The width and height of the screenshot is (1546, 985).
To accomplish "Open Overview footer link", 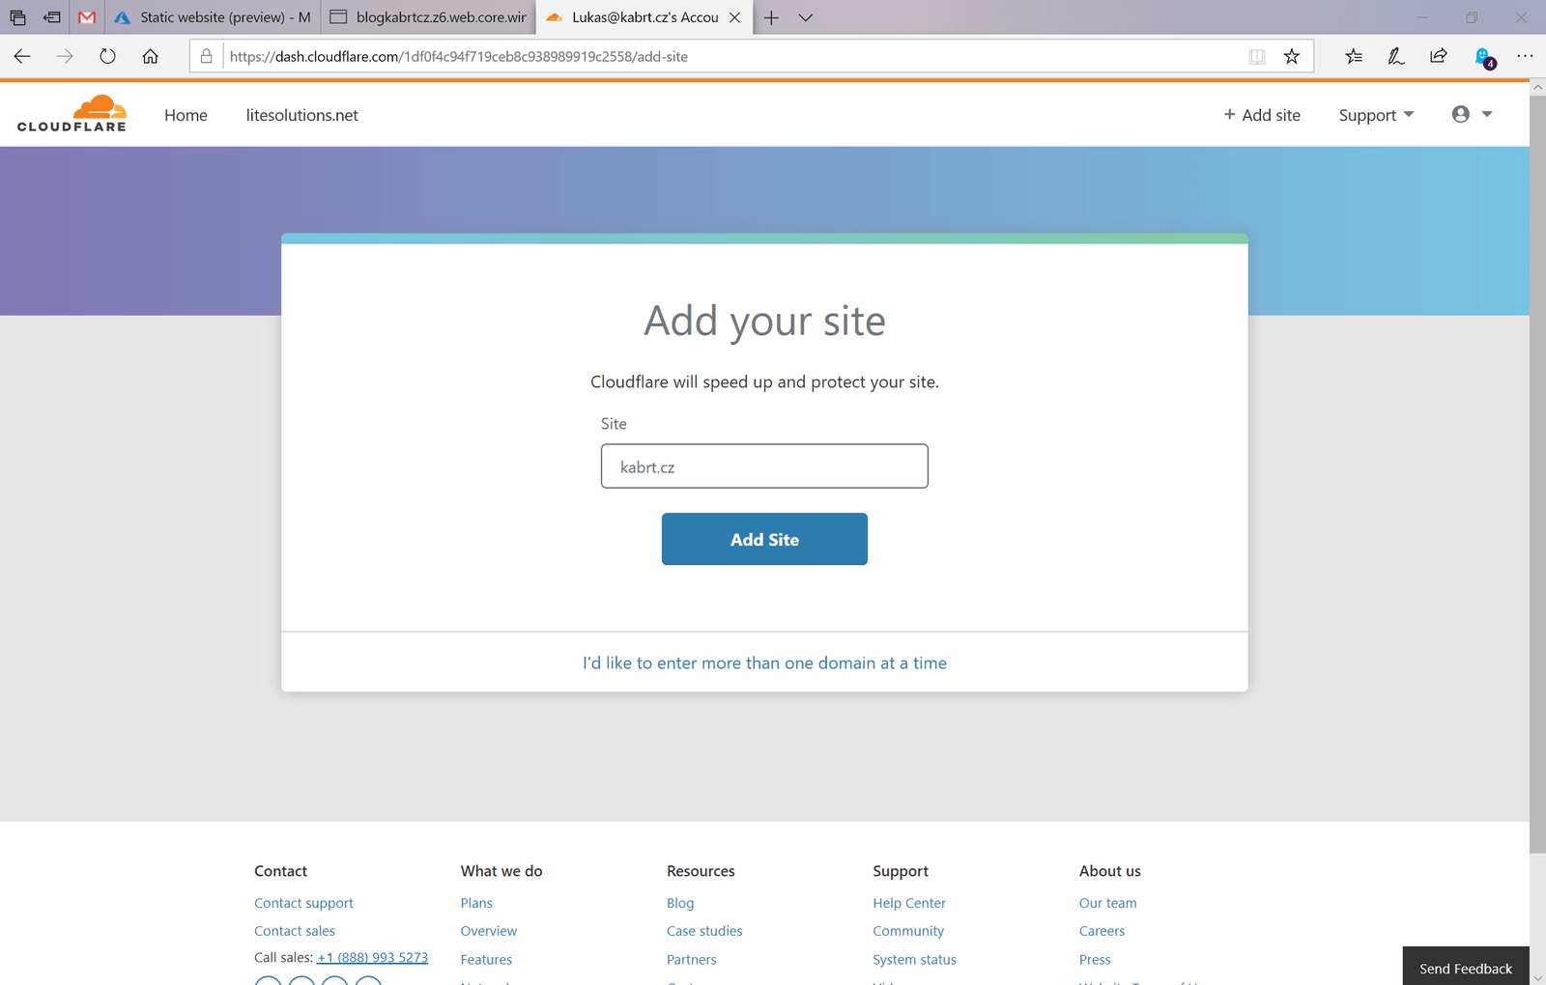I will [x=488, y=931].
